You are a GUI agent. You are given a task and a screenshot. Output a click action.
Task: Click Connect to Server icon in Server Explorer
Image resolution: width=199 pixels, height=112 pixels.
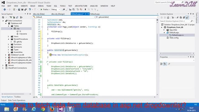click(14, 17)
